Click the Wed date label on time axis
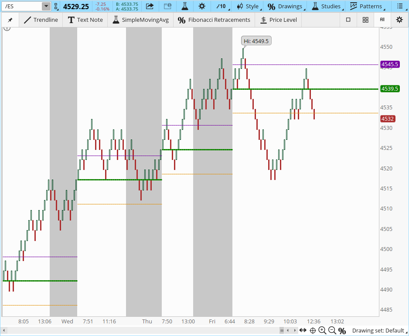This screenshot has width=409, height=336. click(x=67, y=321)
